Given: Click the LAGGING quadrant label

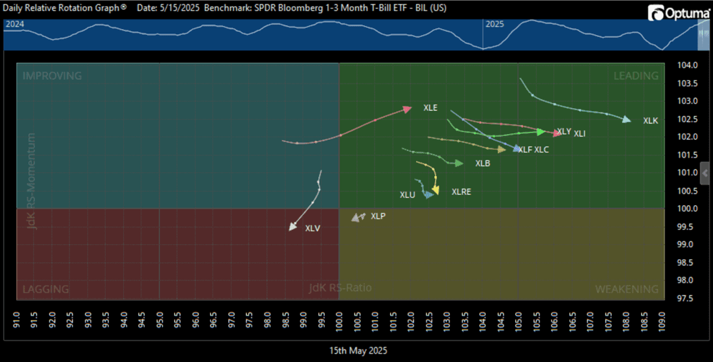Looking at the screenshot, I should (x=45, y=289).
